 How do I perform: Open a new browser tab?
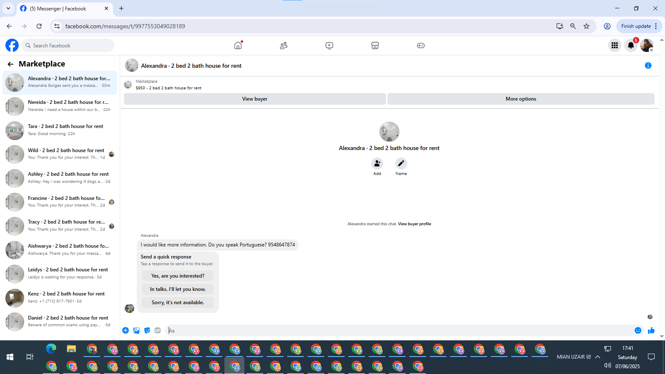(x=121, y=8)
